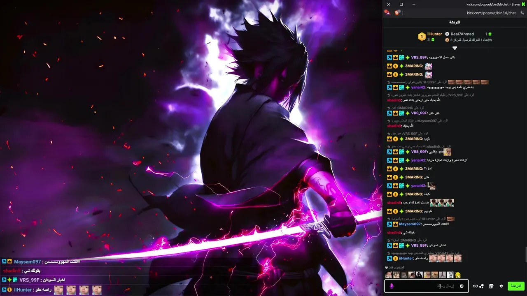Viewport: 527px width, 296px height.
Task: Open 3MARING username on كم يوم message
Action: coord(414,211)
